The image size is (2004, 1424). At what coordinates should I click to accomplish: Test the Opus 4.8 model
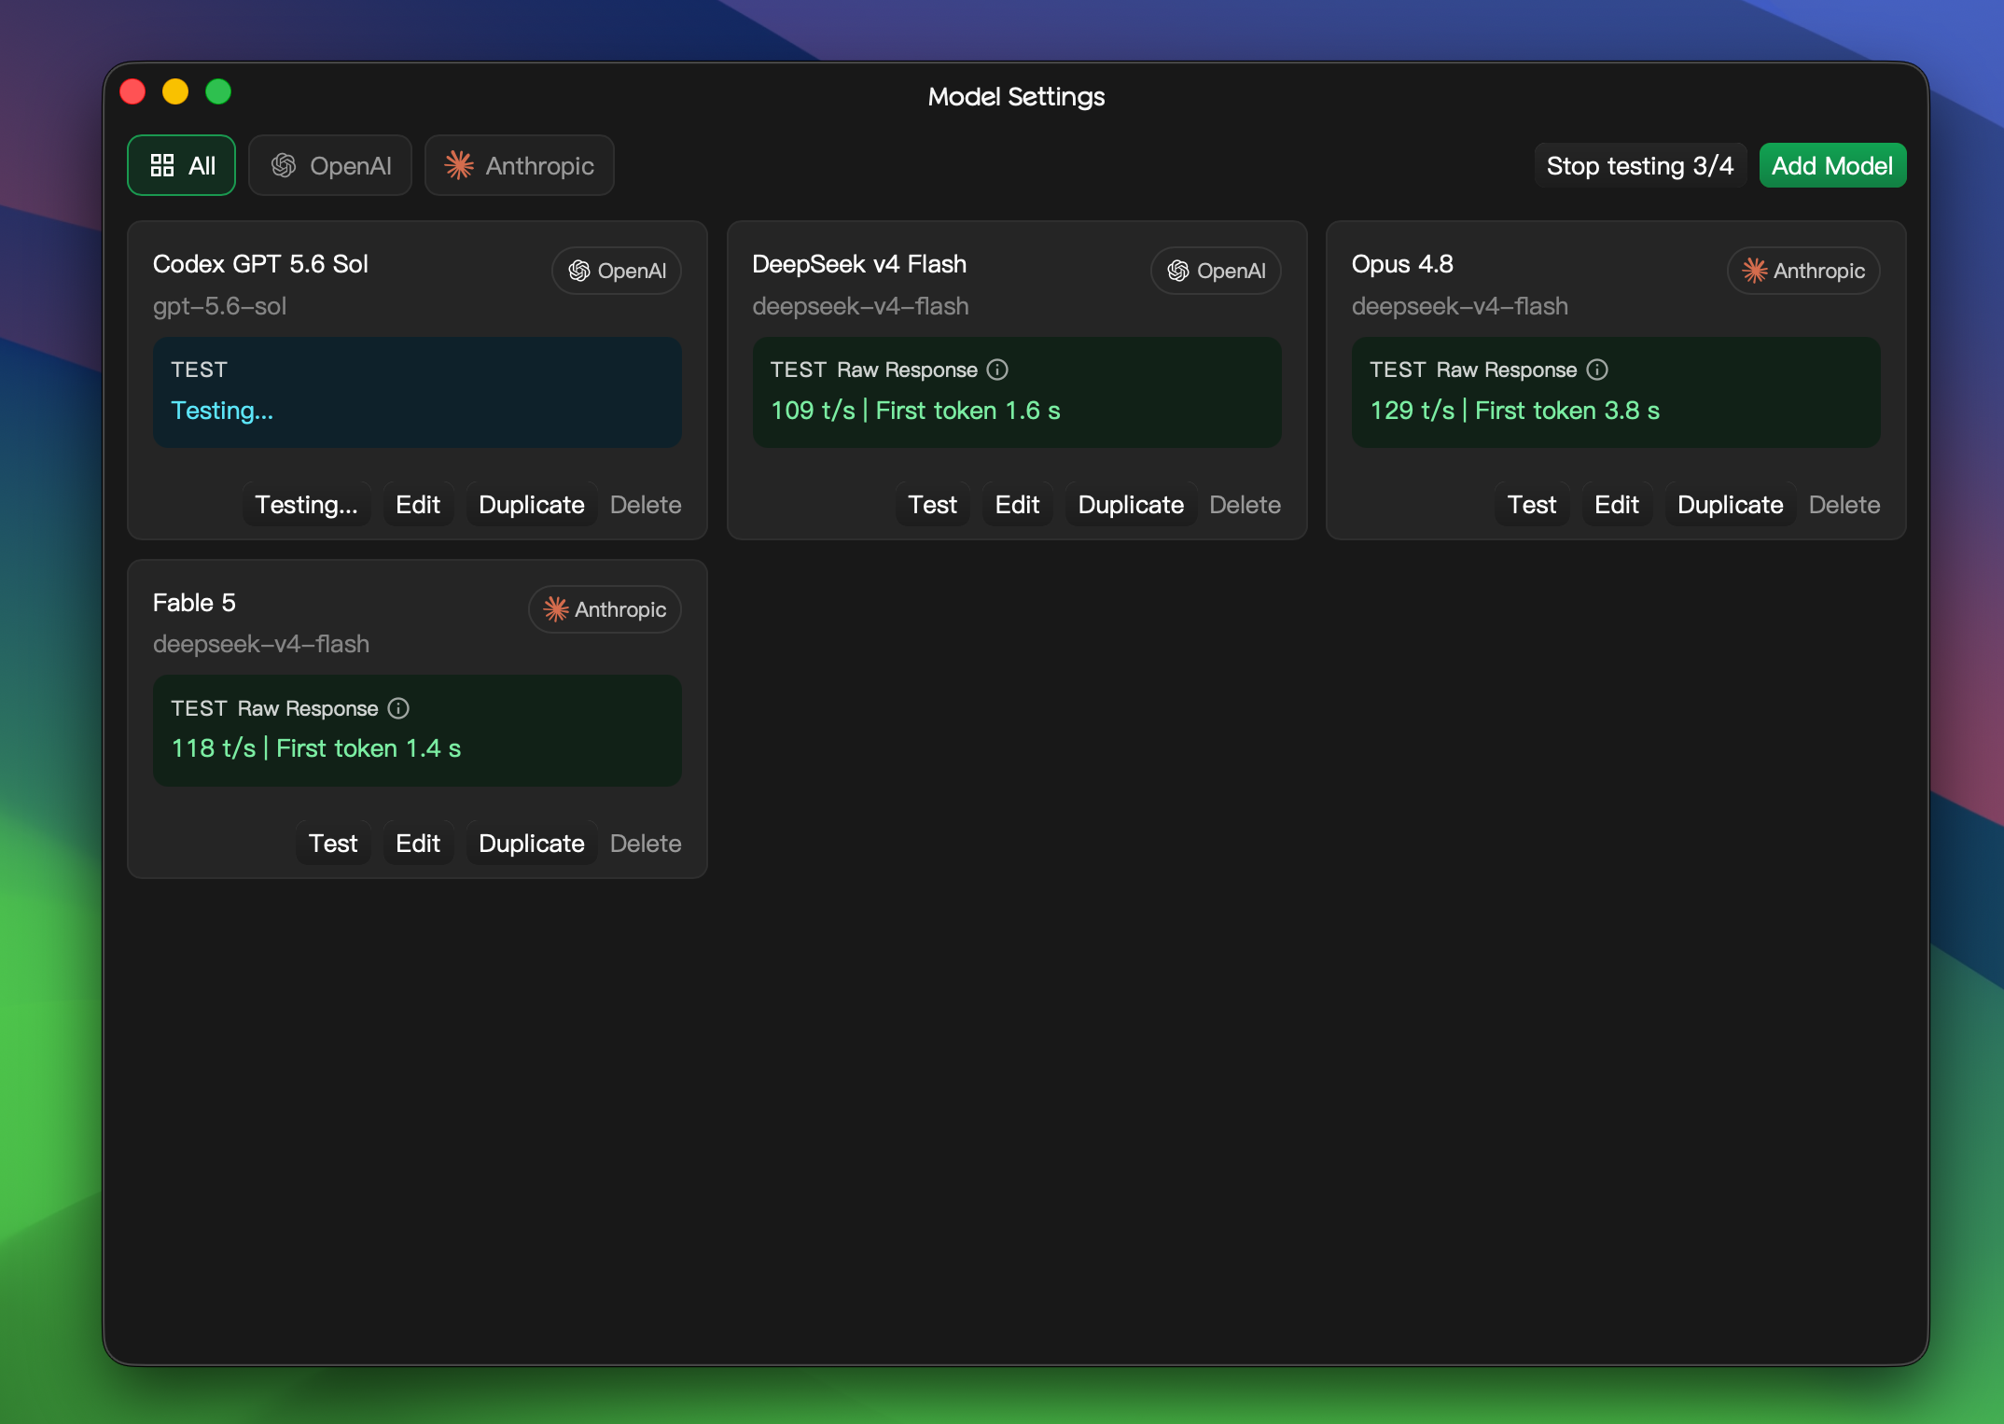click(1532, 505)
